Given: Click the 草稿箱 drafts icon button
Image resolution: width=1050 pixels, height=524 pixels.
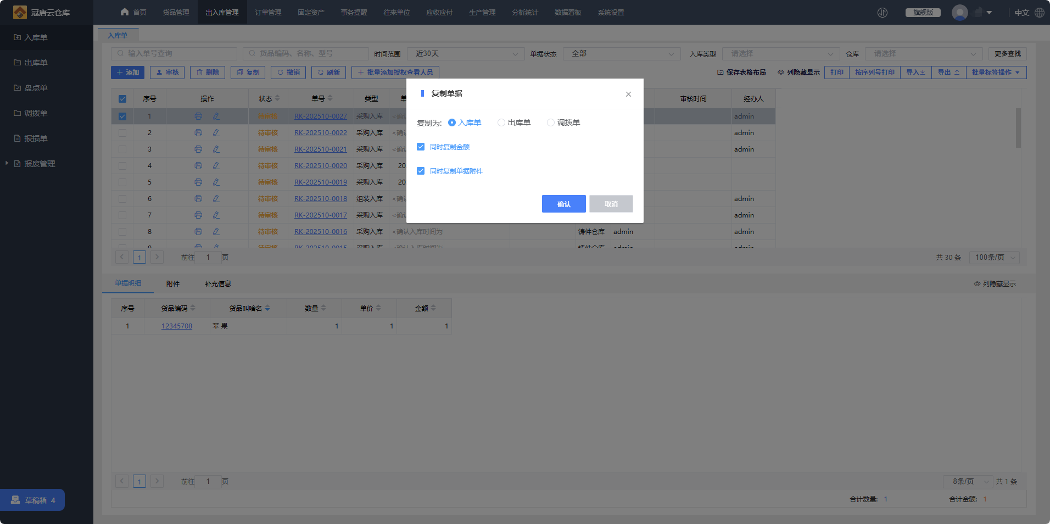Looking at the screenshot, I should tap(15, 500).
